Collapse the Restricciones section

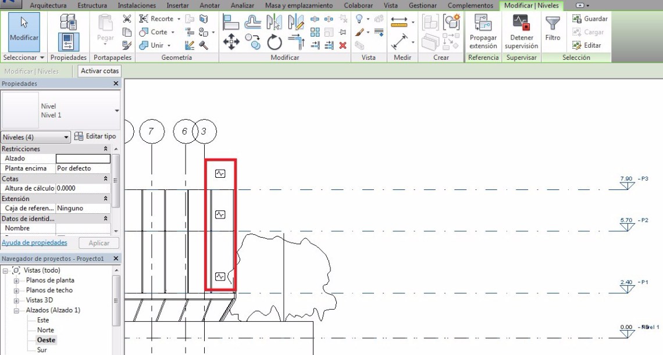pyautogui.click(x=105, y=149)
